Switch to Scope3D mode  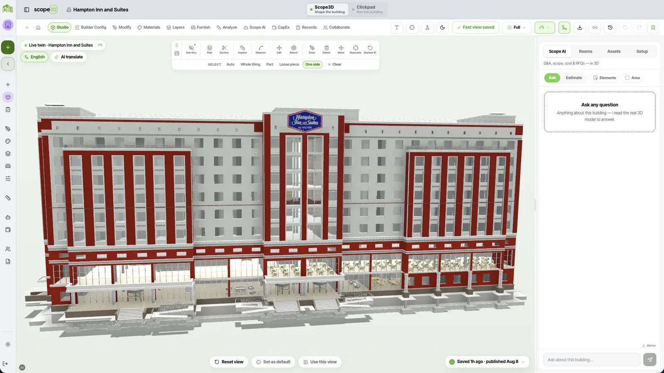[x=328, y=9]
